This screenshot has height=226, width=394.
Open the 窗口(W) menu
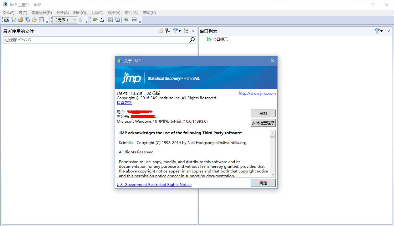(132, 13)
